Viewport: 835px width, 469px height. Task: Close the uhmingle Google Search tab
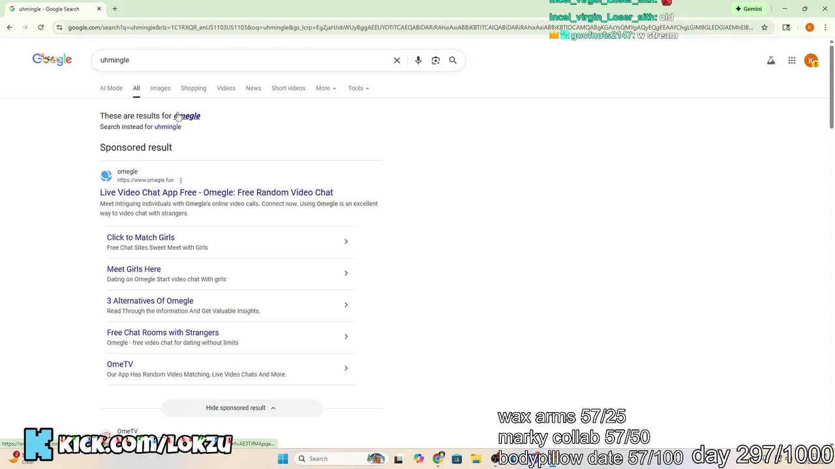tap(99, 9)
